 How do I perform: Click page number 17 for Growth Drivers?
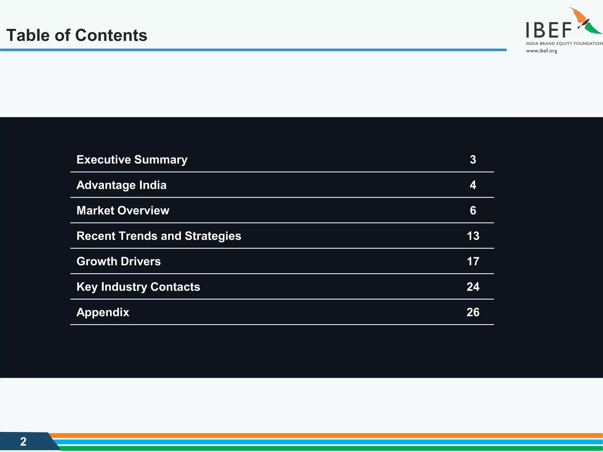(473, 261)
